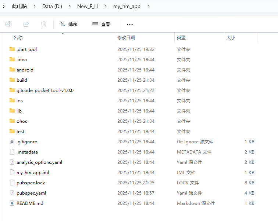Select the README.md file icon
Image resolution: width=278 pixels, height=221 pixels.
(x=12, y=203)
